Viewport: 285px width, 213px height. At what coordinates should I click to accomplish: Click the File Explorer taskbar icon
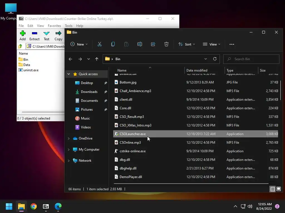pos(21,206)
